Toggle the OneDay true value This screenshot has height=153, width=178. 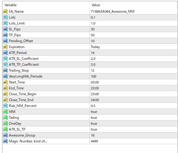(x=94, y=124)
